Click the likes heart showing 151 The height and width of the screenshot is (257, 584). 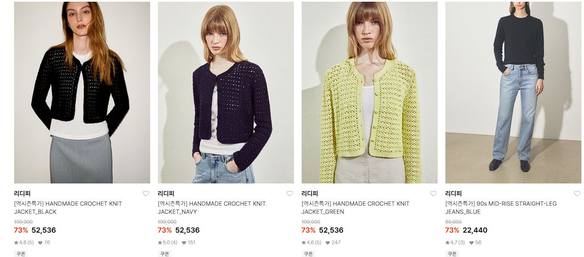(184, 243)
